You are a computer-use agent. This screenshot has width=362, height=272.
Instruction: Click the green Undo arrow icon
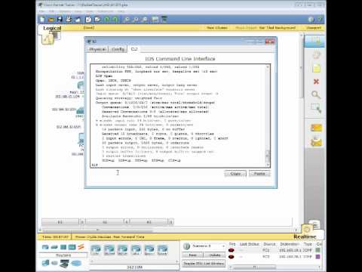(x=106, y=19)
